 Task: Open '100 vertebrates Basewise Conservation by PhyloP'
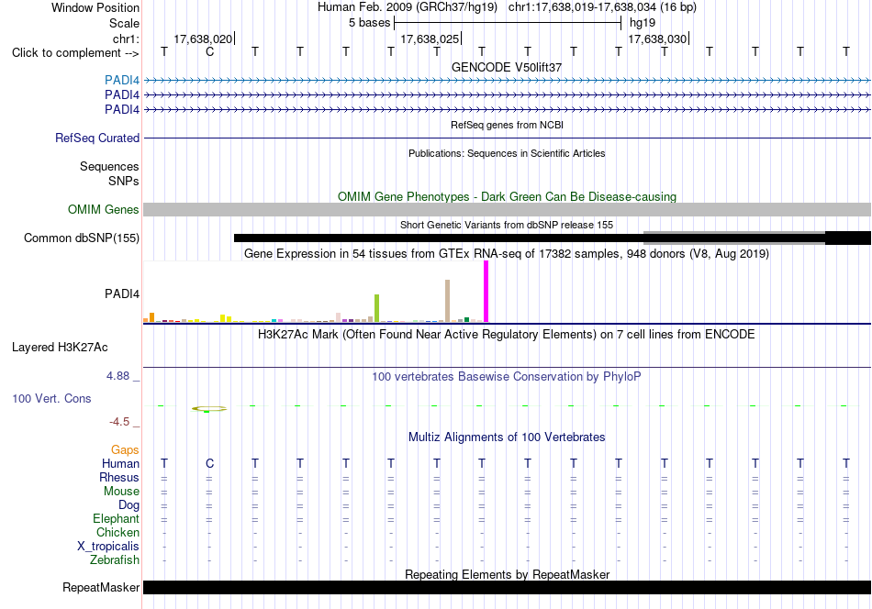[x=507, y=377]
